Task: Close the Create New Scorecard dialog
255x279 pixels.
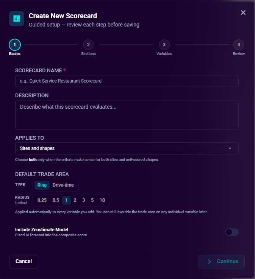Action: (243, 12)
